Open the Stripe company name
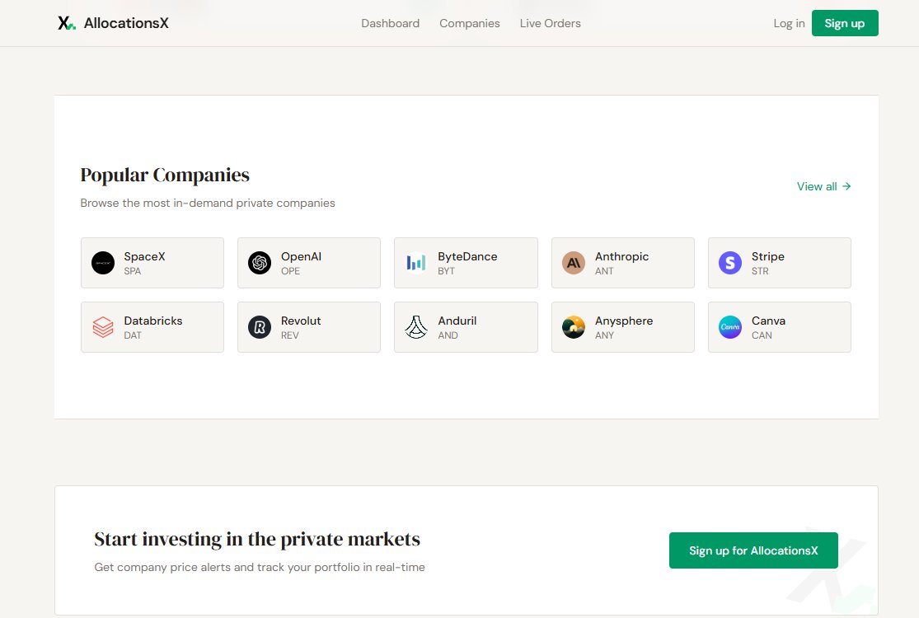Screen dimensions: 919x618 point(768,256)
